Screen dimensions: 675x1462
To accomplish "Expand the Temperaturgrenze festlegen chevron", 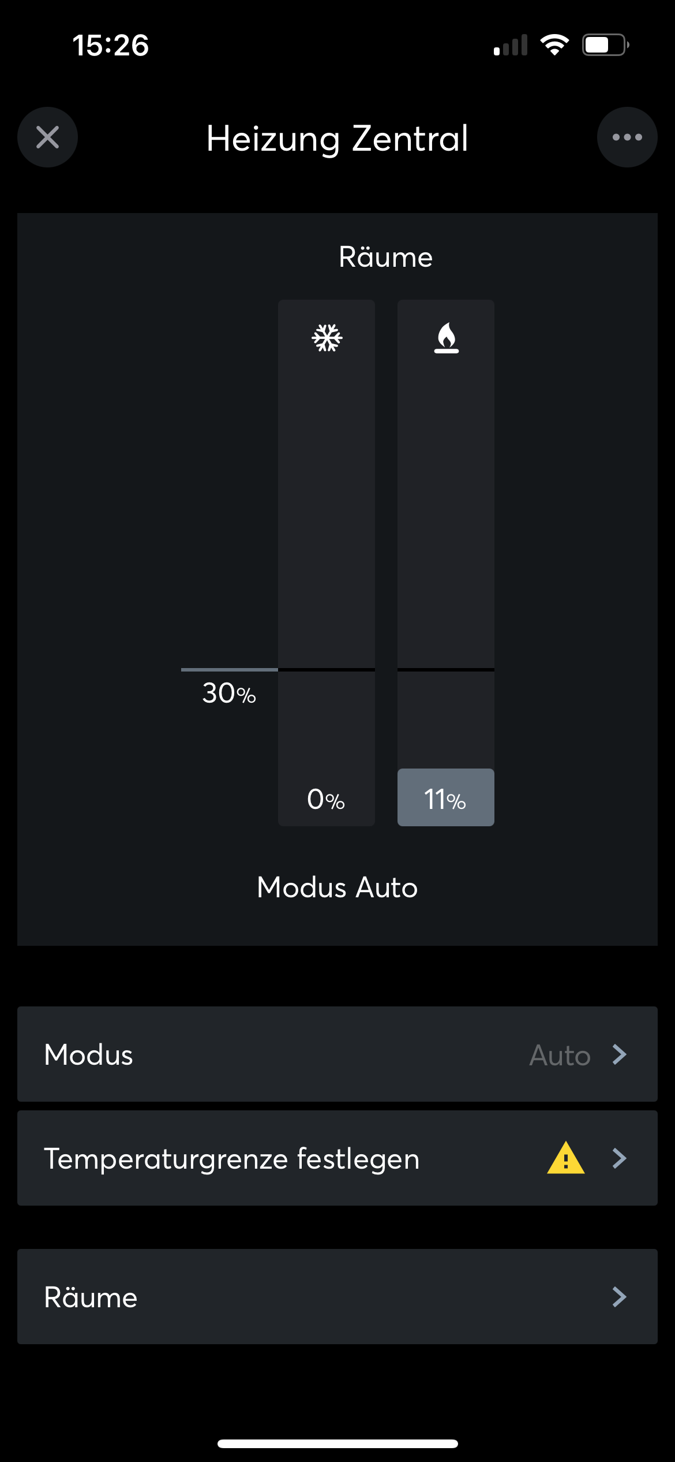I will tap(620, 1158).
